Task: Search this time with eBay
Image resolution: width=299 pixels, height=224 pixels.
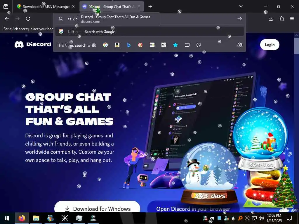Action: (152, 45)
